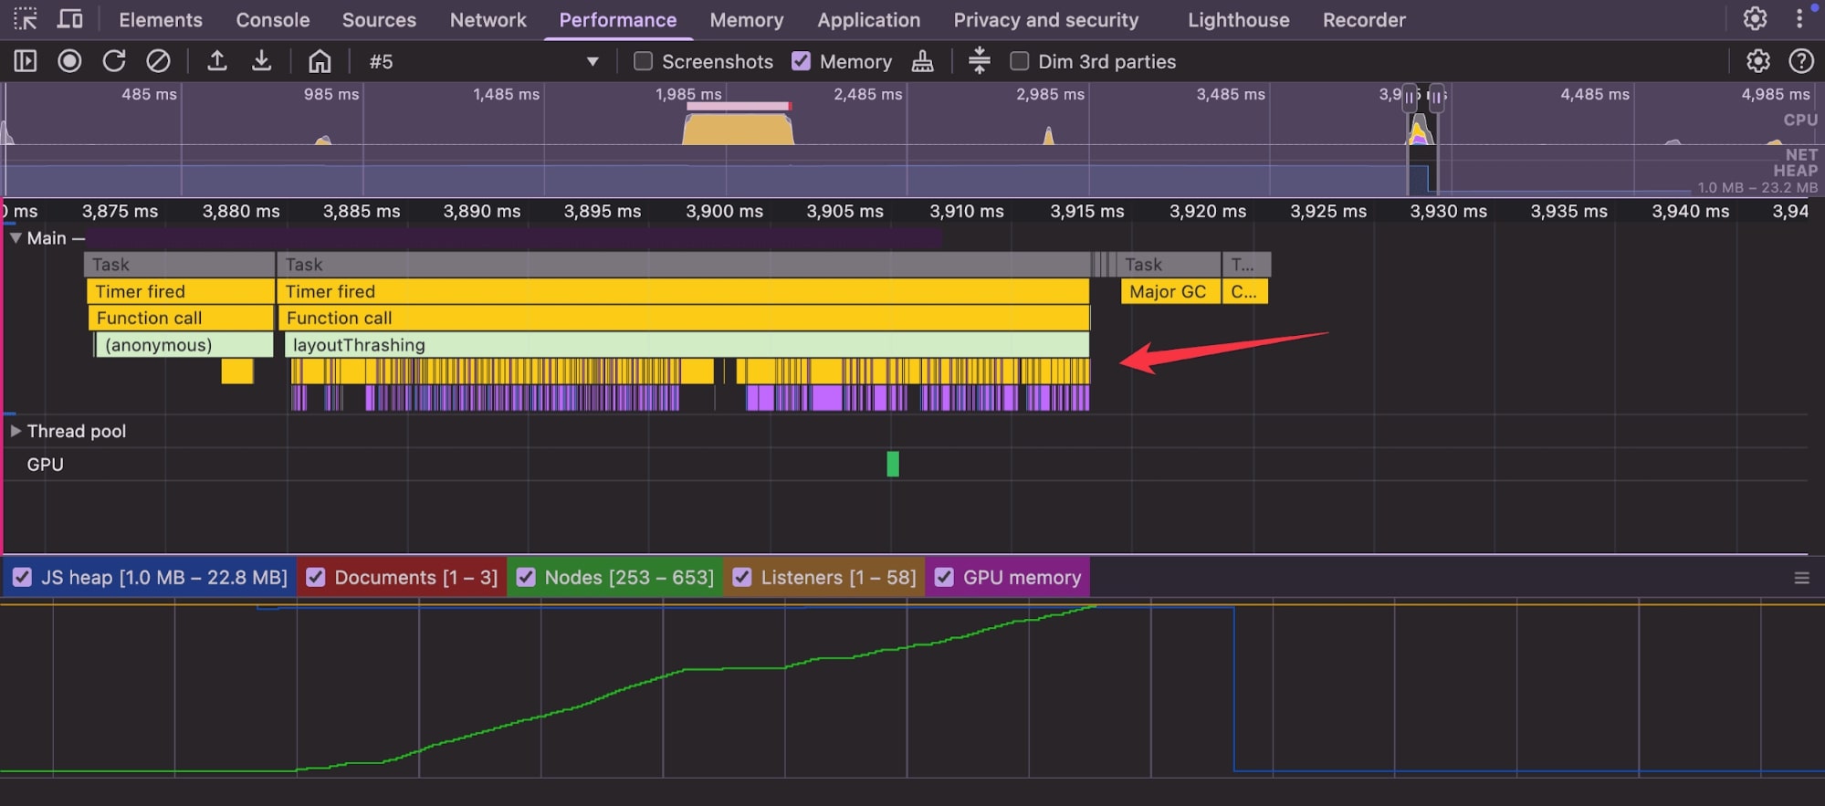Collapse the Main thread track
This screenshot has width=1825, height=806.
pyautogui.click(x=16, y=238)
